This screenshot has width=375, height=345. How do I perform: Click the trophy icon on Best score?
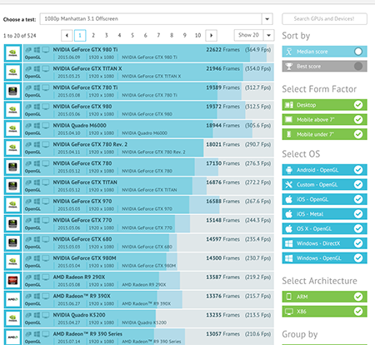pyautogui.click(x=289, y=66)
